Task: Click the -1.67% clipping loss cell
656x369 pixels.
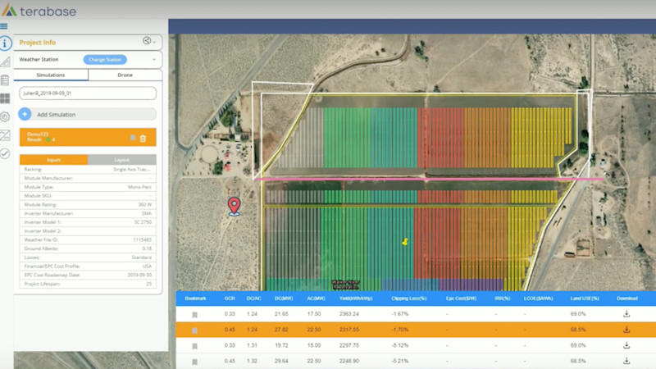Action: coord(400,314)
